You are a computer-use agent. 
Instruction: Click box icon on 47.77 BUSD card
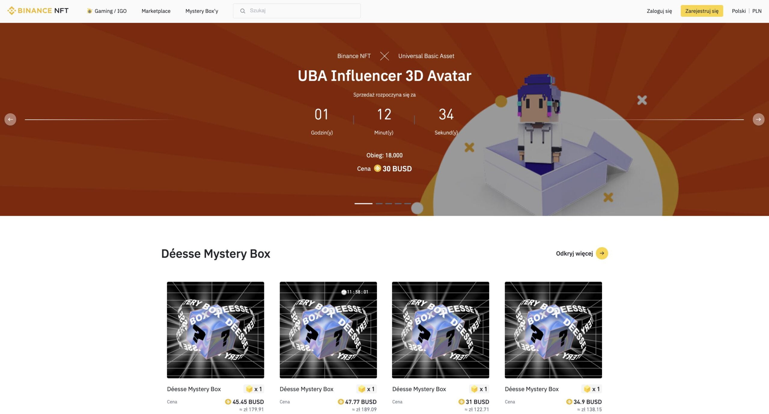[362, 389]
